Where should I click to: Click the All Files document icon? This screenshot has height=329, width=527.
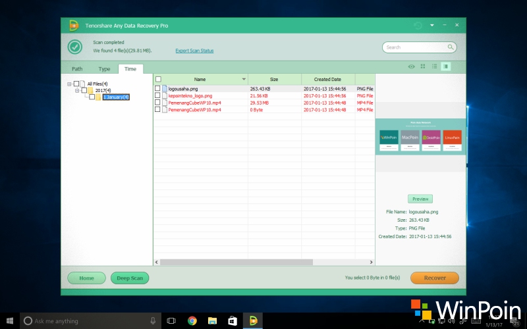point(82,84)
